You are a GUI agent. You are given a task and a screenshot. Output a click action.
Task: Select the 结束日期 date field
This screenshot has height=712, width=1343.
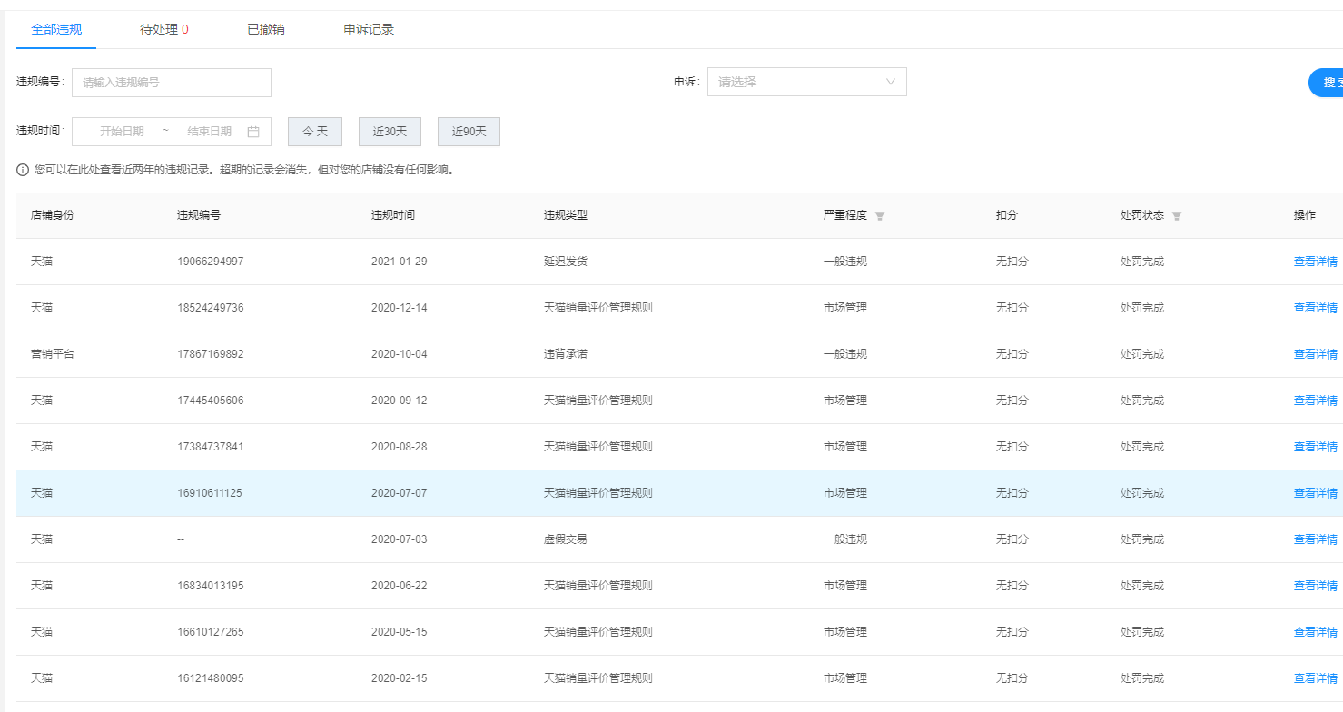[x=209, y=132]
